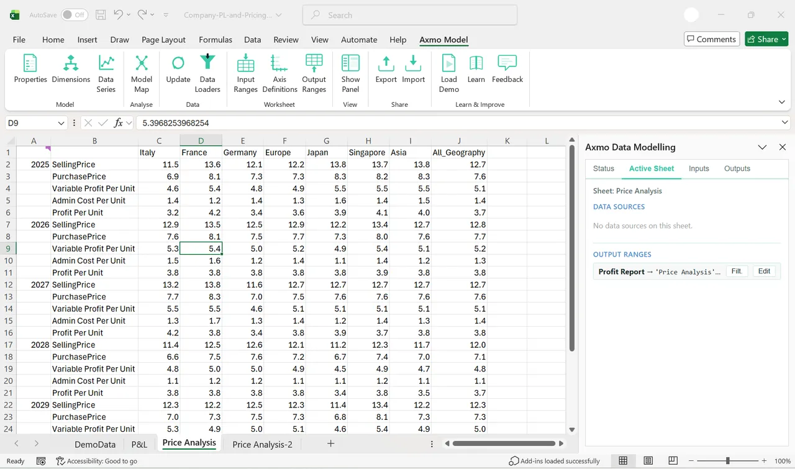795x469 pixels.
Task: Switch to Page Break Preview in status bar
Action: 673,461
